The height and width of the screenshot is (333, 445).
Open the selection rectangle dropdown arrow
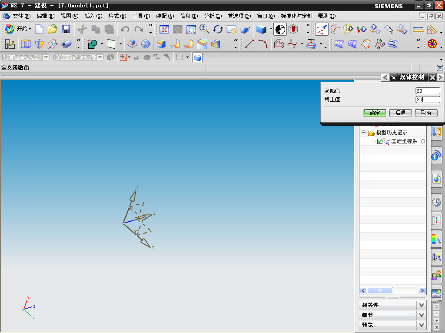[187, 57]
